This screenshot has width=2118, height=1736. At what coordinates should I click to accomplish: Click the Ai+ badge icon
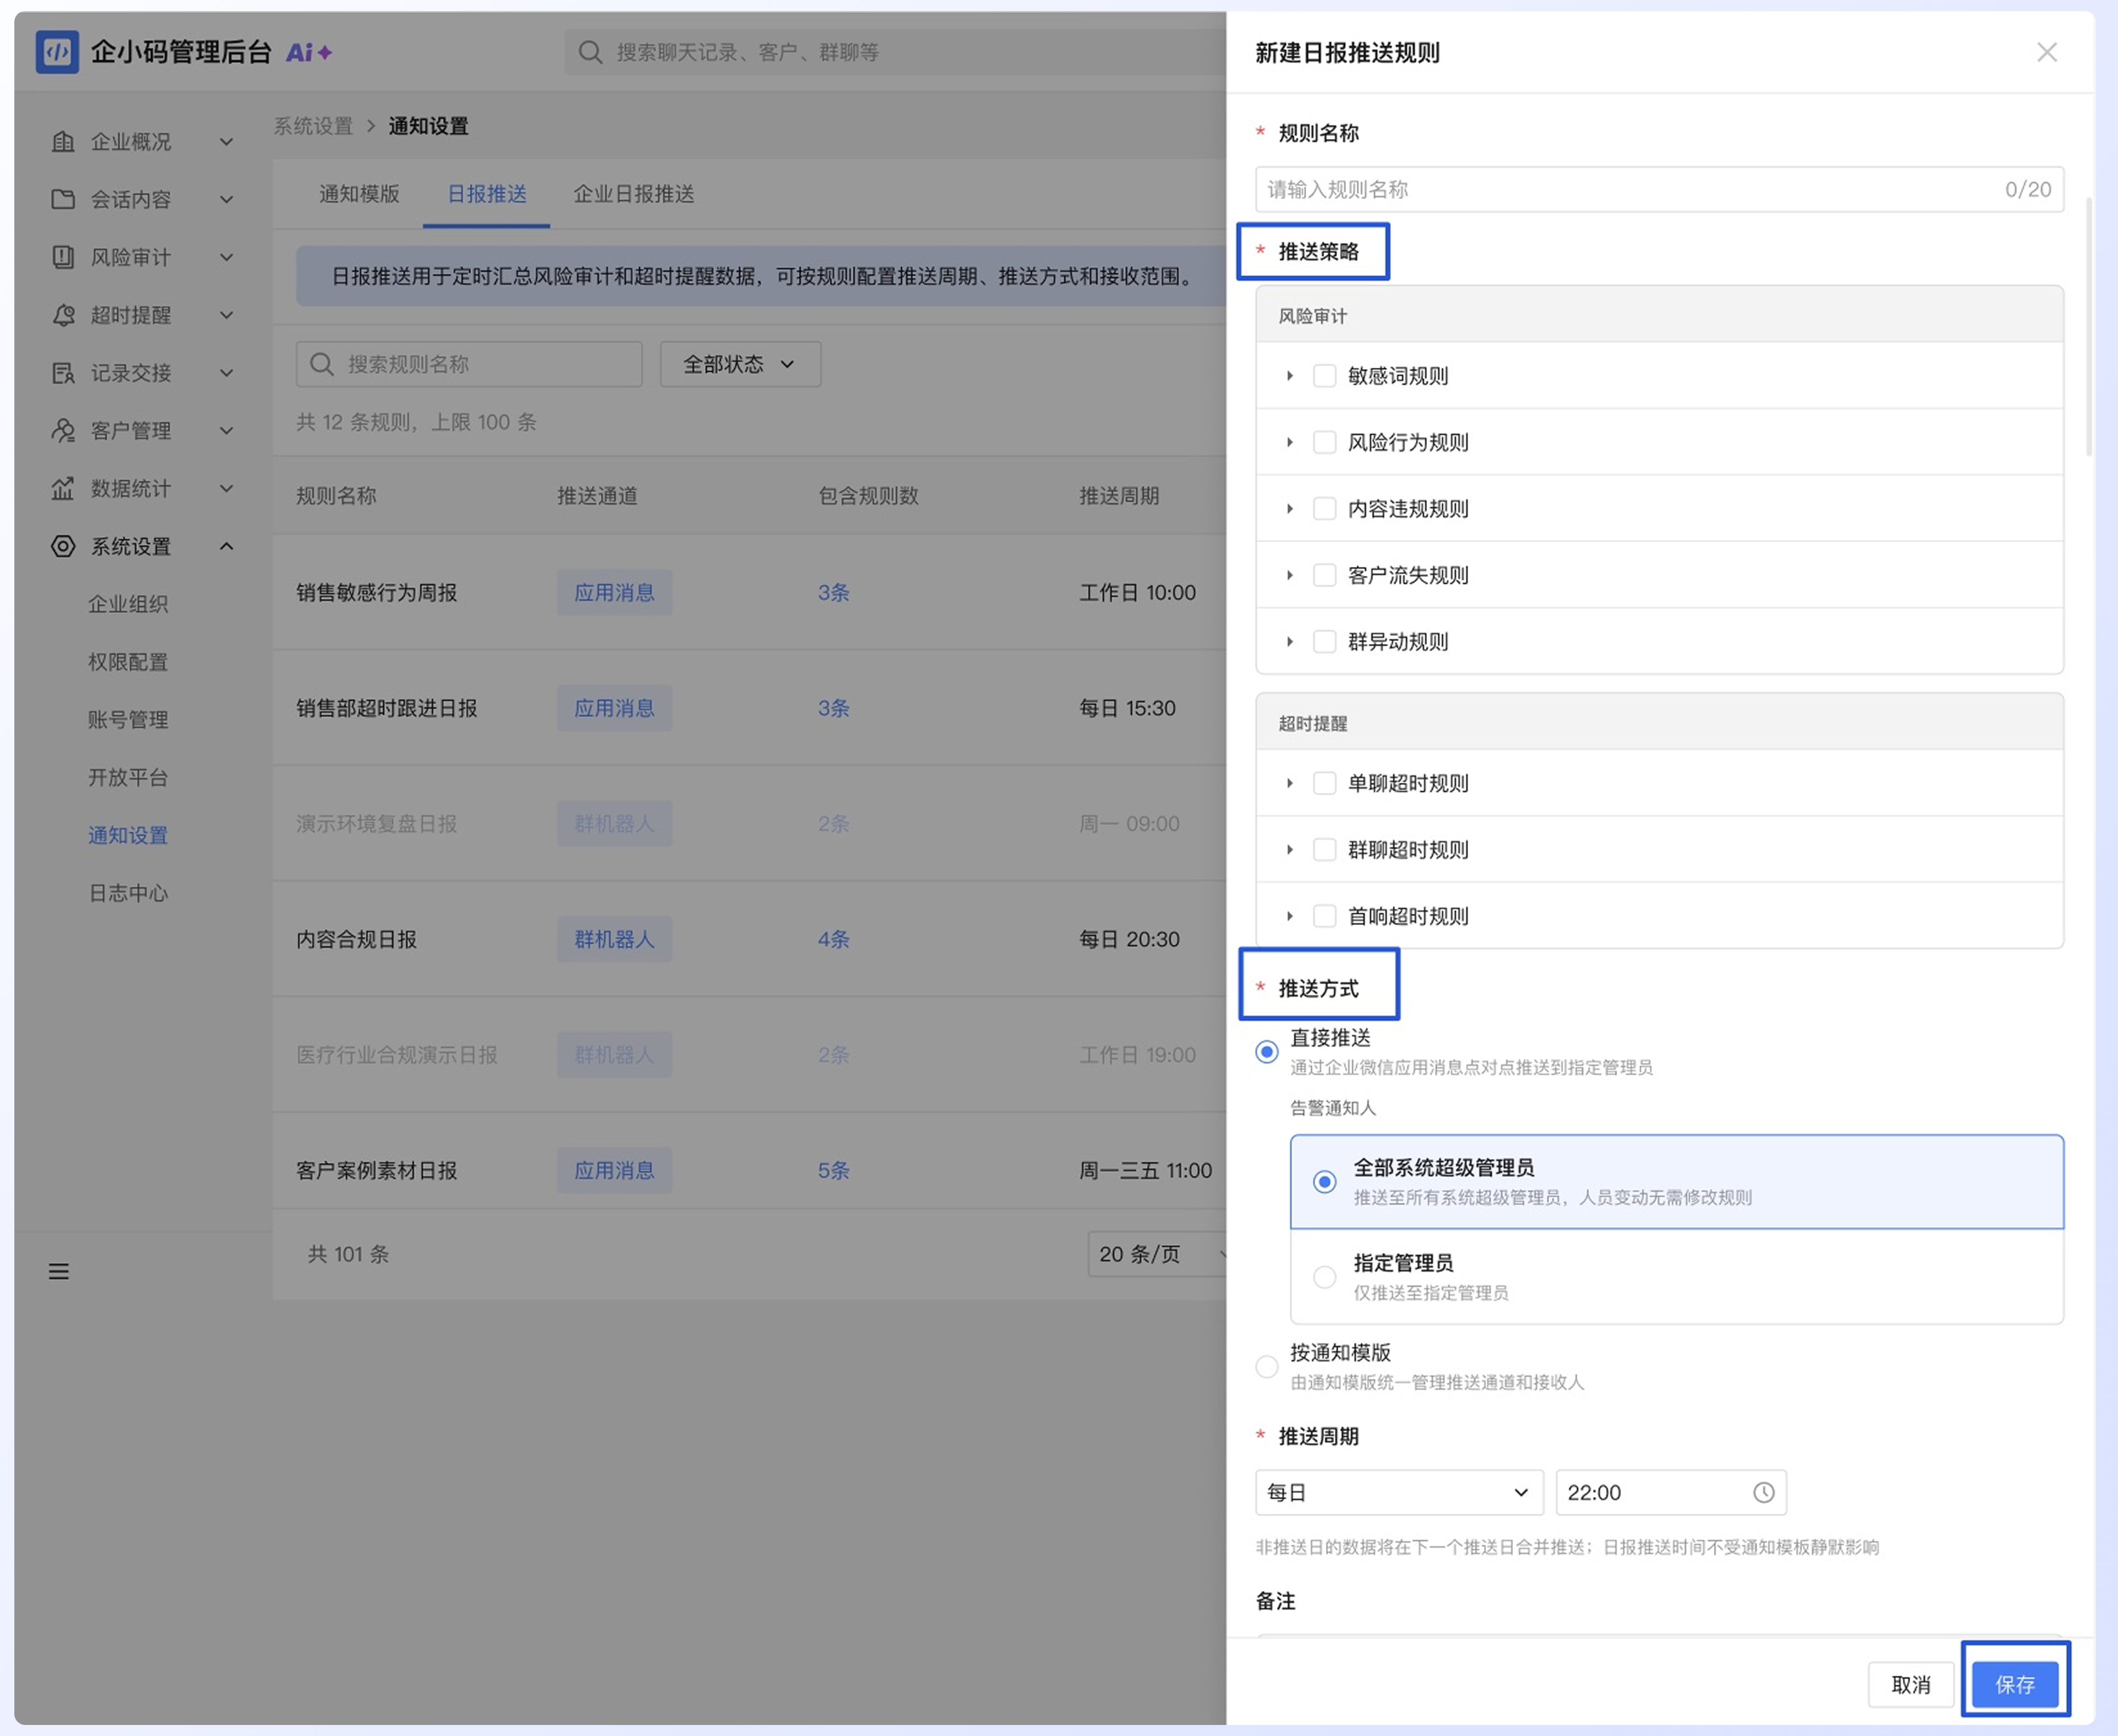pyautogui.click(x=309, y=52)
